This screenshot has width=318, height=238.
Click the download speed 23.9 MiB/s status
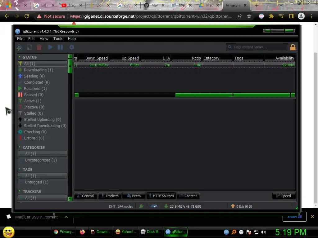[182, 206]
